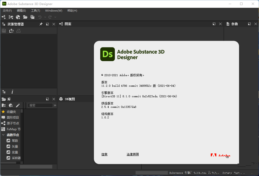Click the new package sphere-plus icon

pyautogui.click(x=18, y=17)
